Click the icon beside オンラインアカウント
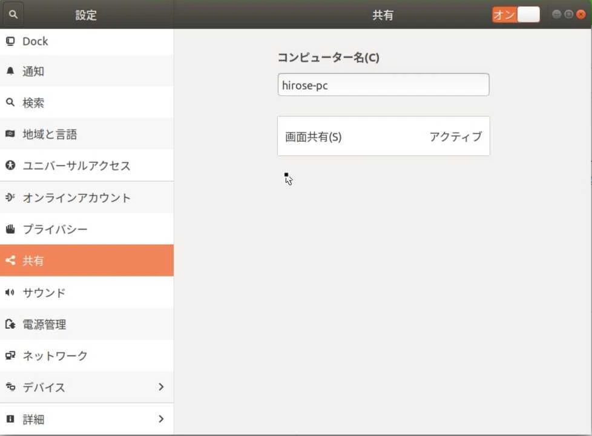Image resolution: width=592 pixels, height=436 pixels. (x=10, y=197)
